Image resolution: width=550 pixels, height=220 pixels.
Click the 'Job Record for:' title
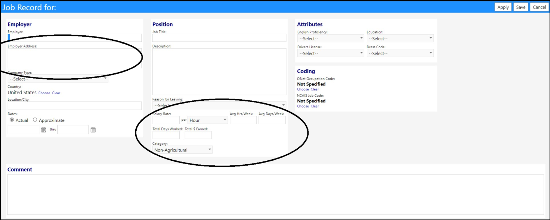pos(29,7)
